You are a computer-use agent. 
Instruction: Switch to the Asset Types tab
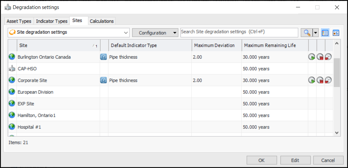point(19,21)
